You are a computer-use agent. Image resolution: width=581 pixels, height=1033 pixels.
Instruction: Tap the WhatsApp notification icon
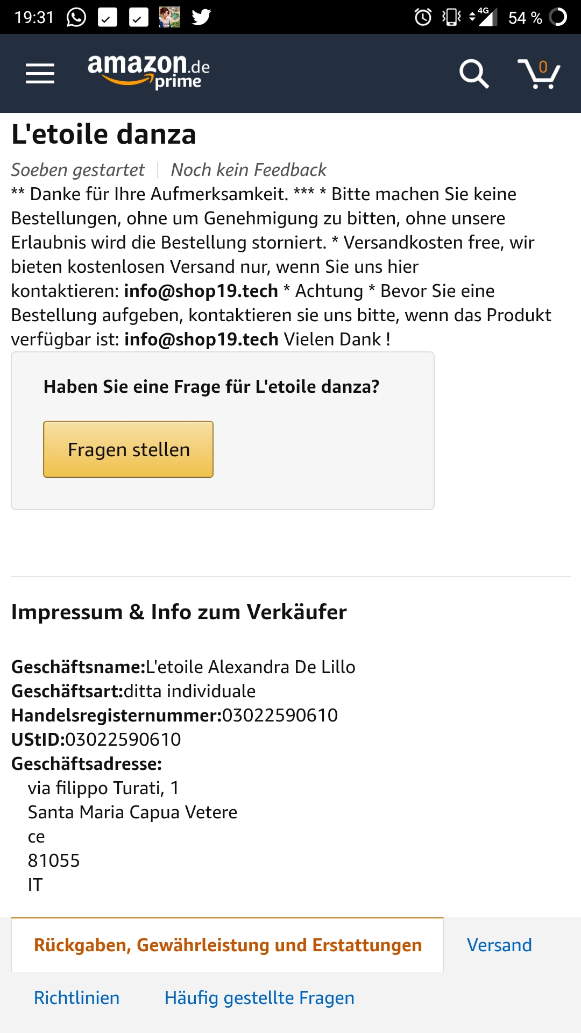76,17
